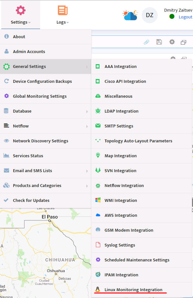Click the Network Discovery eye icon
193x298 pixels.
pyautogui.click(x=6, y=141)
